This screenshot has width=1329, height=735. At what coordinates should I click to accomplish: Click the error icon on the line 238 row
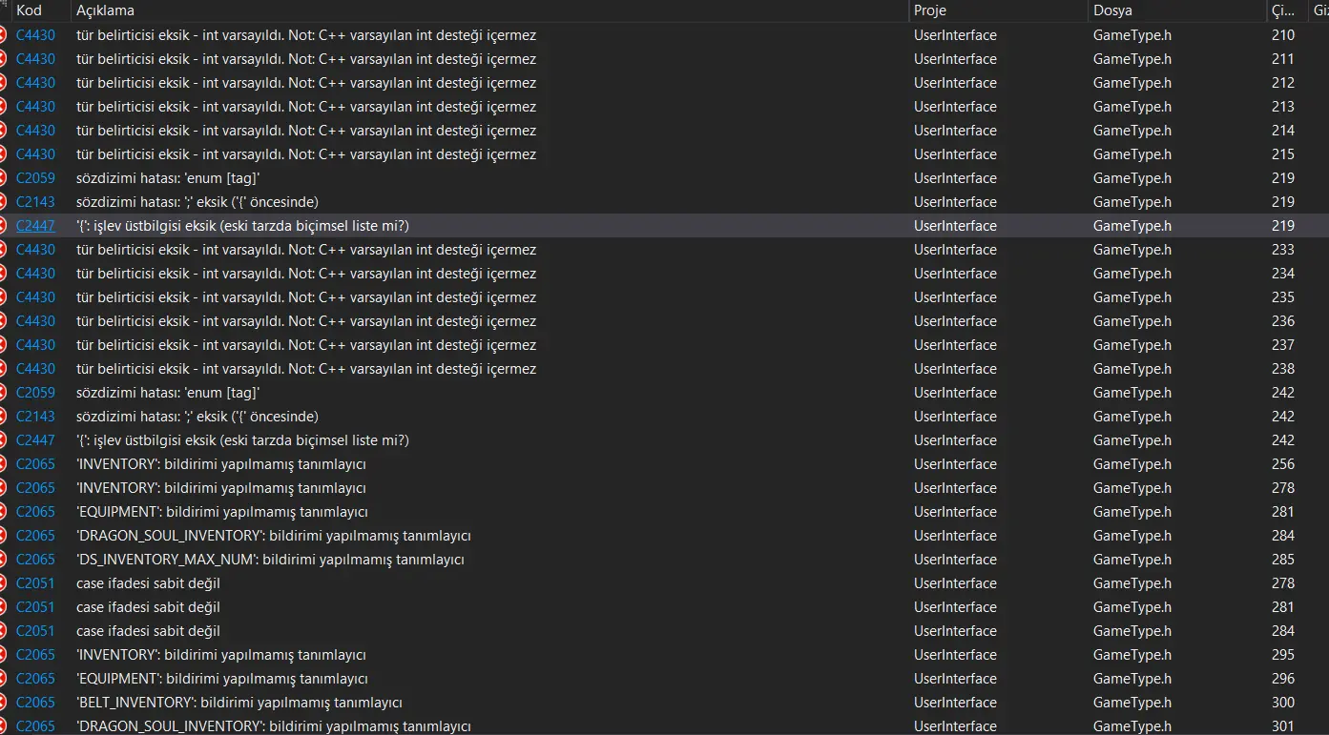point(3,369)
